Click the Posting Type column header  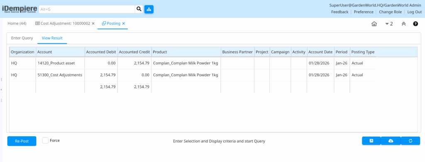(x=363, y=52)
